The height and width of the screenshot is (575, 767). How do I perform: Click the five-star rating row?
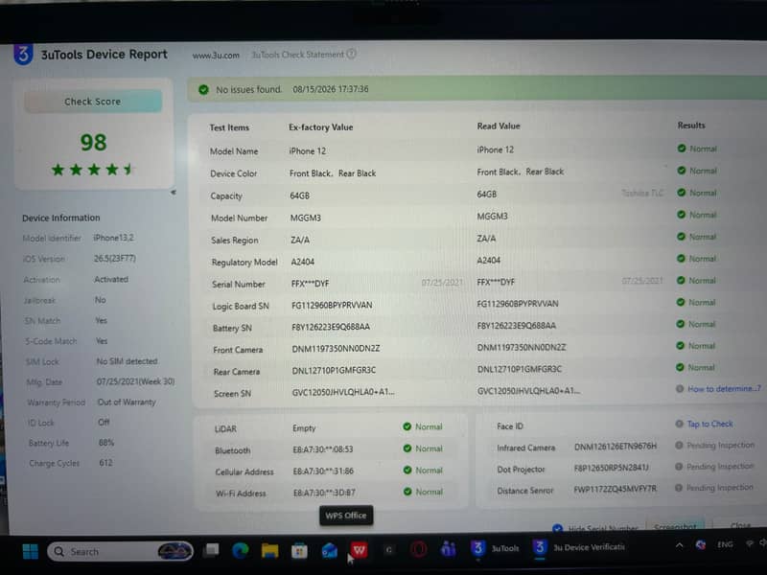coord(93,170)
